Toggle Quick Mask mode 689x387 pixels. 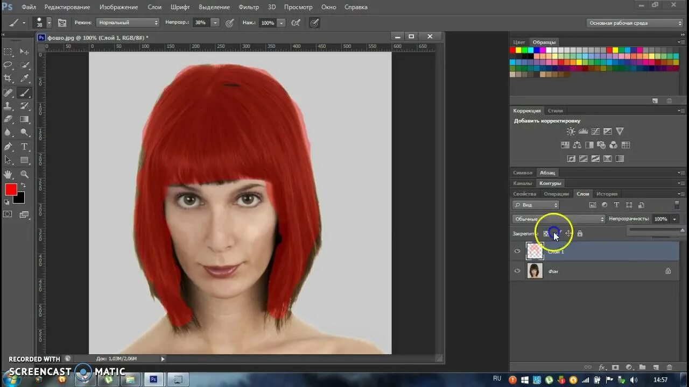(8, 214)
